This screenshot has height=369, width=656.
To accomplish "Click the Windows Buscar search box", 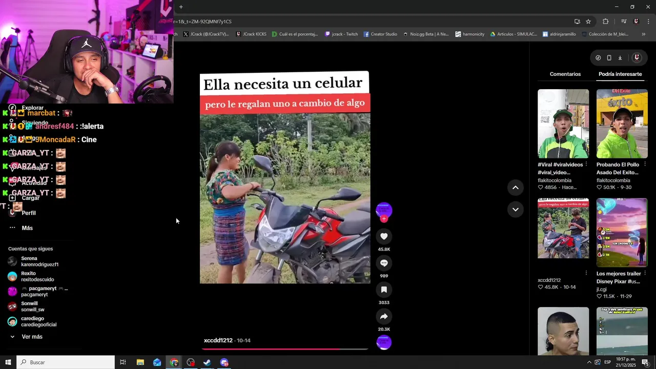I will [66, 362].
